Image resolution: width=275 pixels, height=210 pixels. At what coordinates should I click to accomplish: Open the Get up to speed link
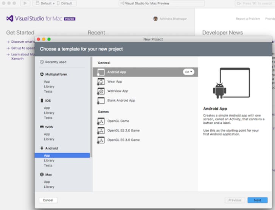(23, 48)
